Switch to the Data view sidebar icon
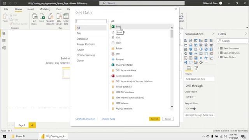The width and height of the screenshot is (249, 140). pyautogui.click(x=4, y=40)
